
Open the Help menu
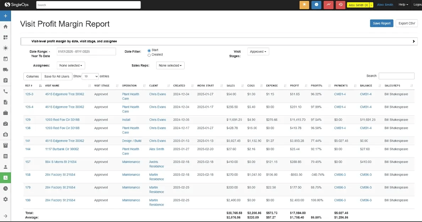click(403, 5)
